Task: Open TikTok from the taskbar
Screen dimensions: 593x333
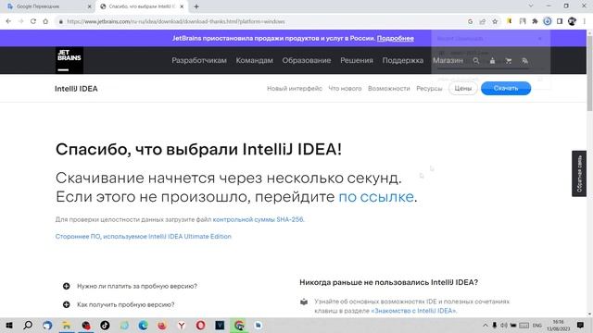Action: click(x=105, y=325)
